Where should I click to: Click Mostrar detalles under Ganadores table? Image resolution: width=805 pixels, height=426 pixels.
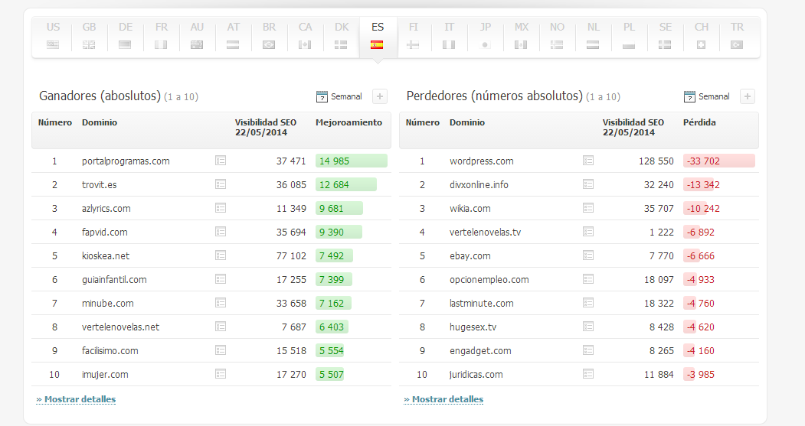[x=76, y=399]
